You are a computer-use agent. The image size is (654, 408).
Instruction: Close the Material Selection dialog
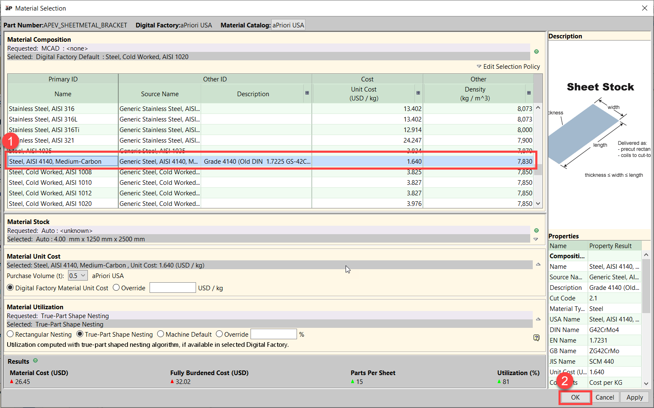point(644,8)
